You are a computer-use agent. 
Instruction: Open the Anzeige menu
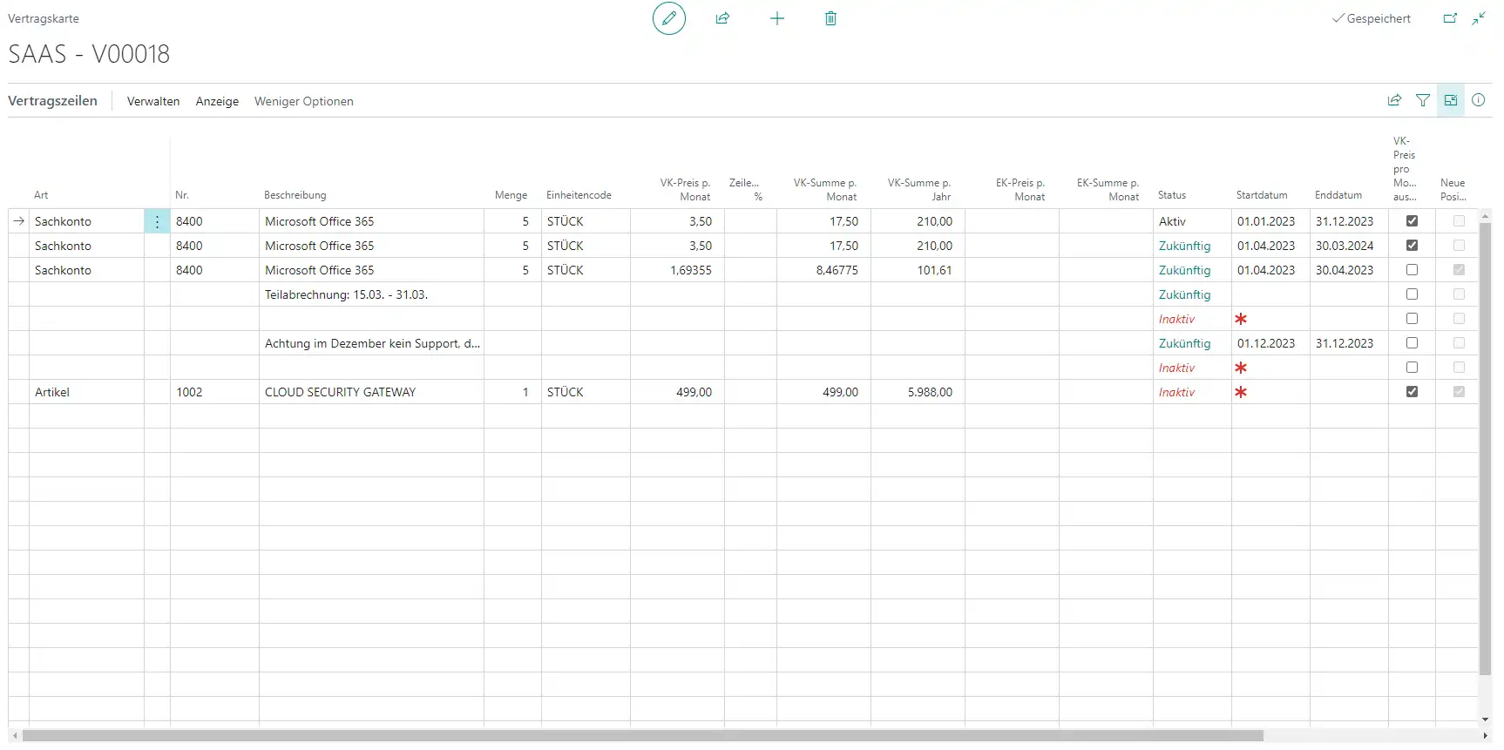click(x=217, y=101)
